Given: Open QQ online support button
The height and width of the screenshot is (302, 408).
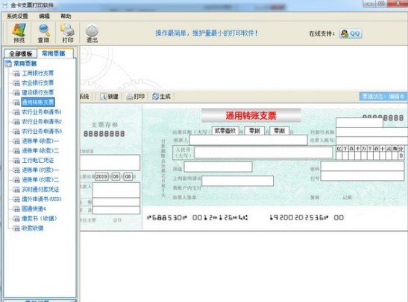Looking at the screenshot, I should pos(351,33).
